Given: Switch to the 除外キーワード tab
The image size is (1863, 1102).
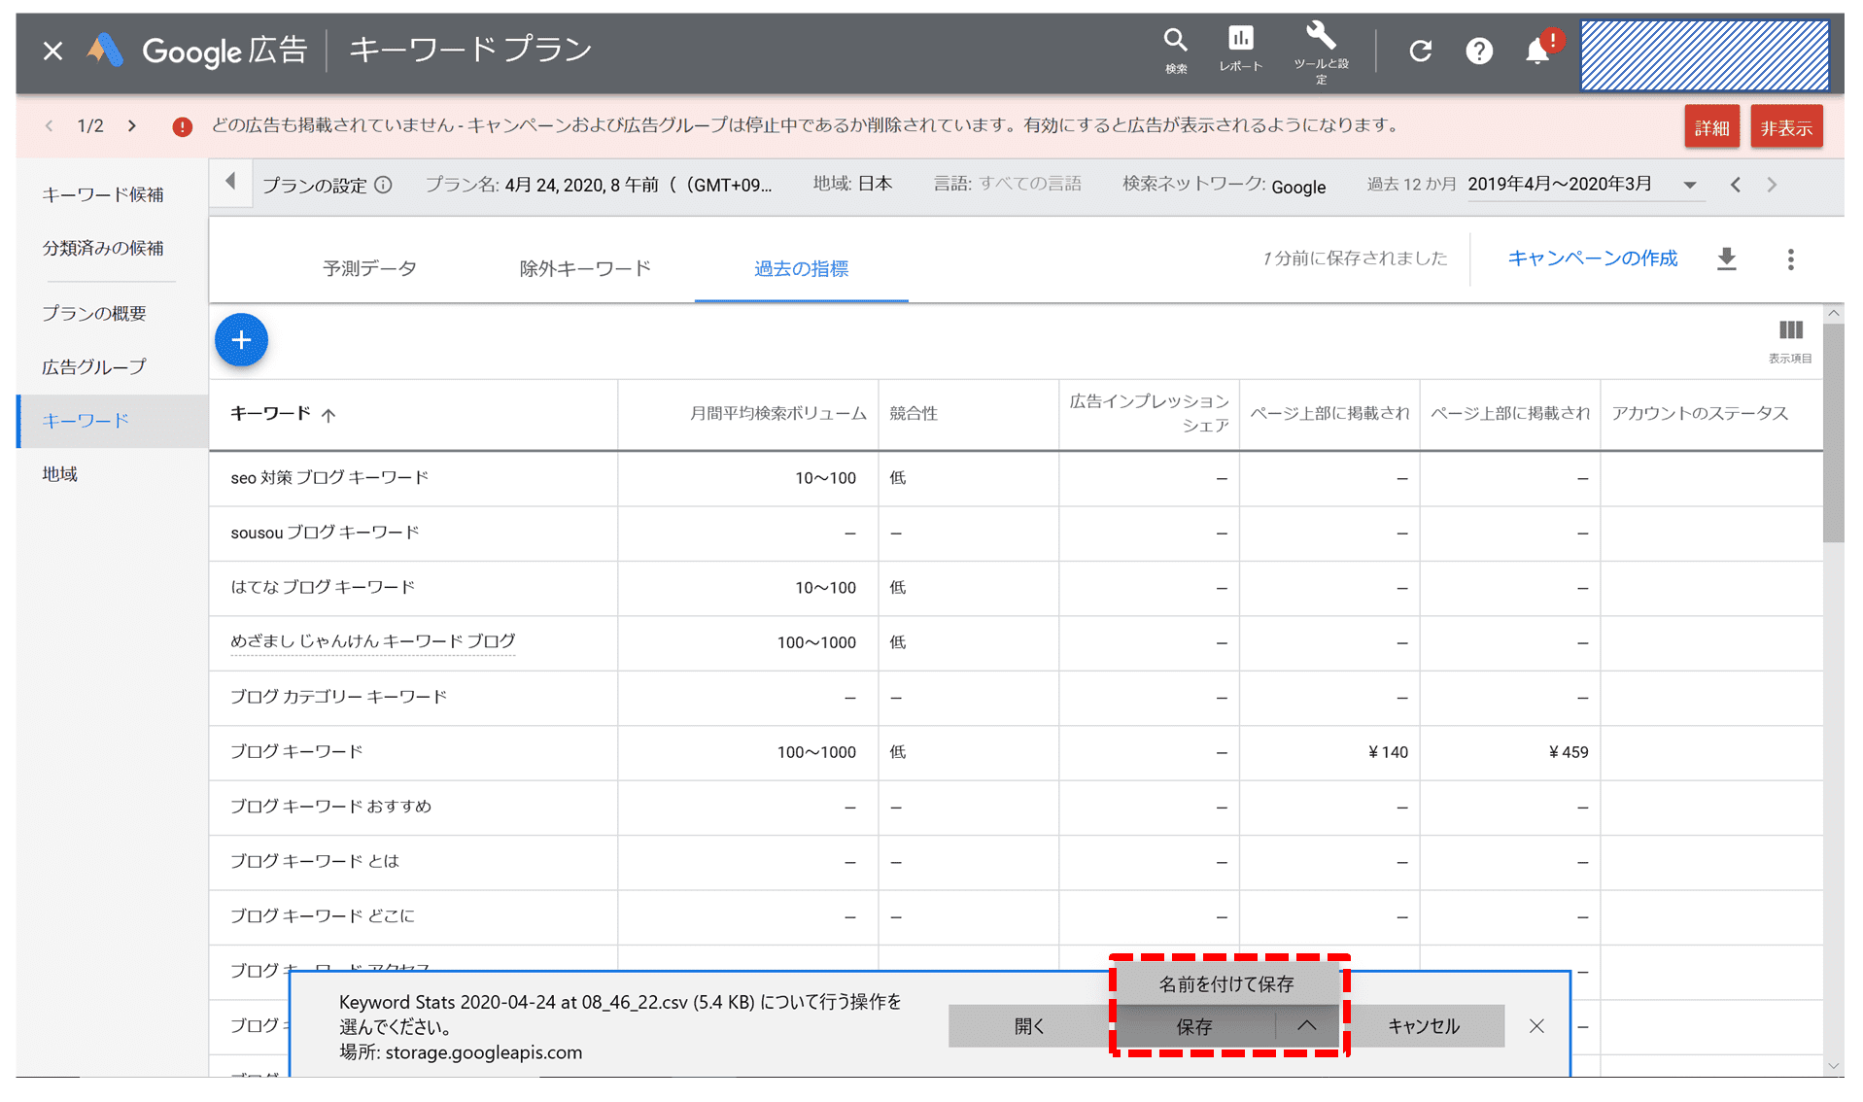Looking at the screenshot, I should click(x=585, y=269).
